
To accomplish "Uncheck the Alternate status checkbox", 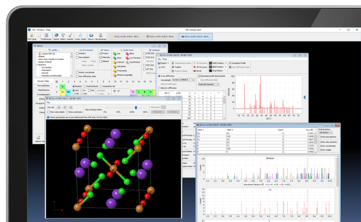I will [100, 57].
